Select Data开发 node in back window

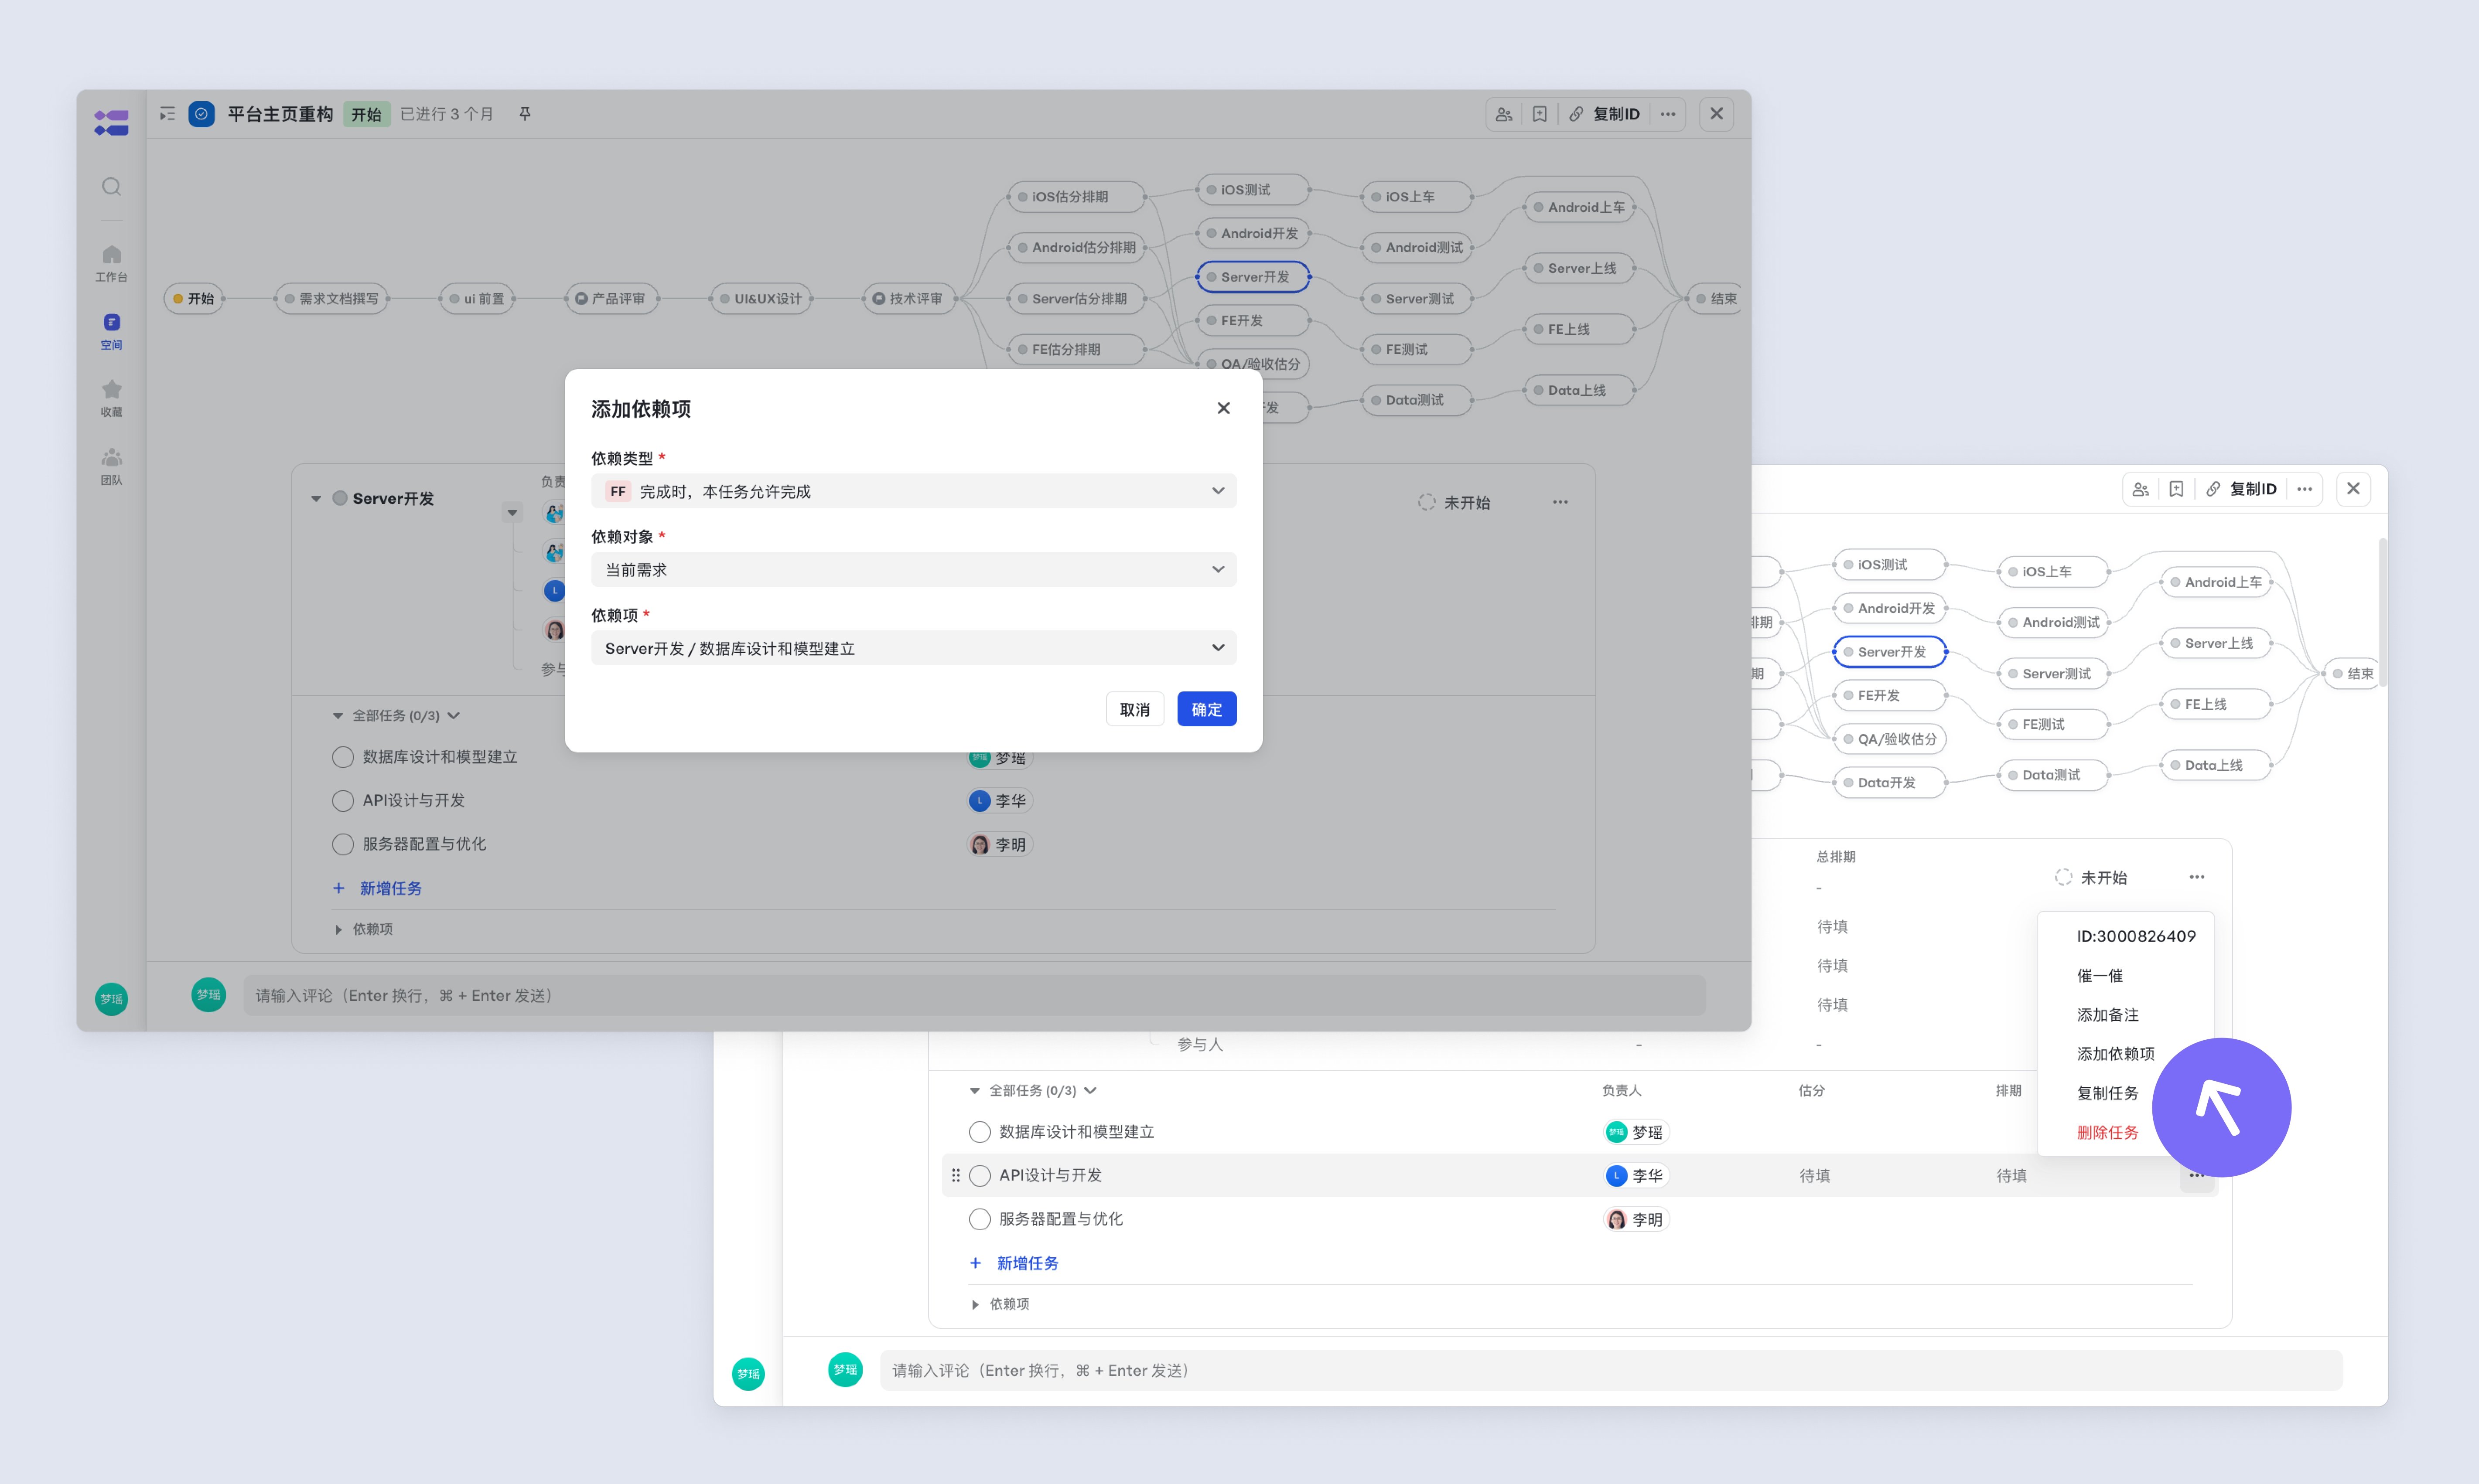coord(1890,782)
